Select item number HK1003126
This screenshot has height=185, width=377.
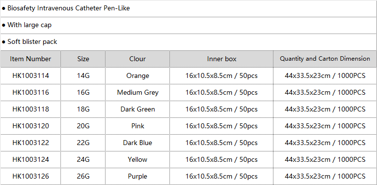(31, 177)
